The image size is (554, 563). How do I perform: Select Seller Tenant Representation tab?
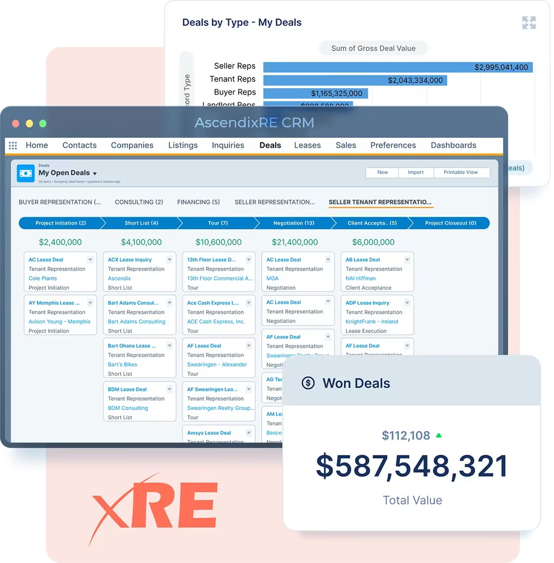pyautogui.click(x=380, y=202)
